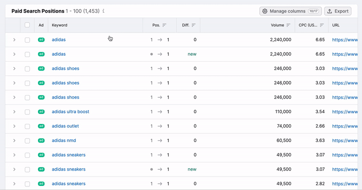This screenshot has width=362, height=190.
Task: Expand the adidas outlet row
Action: pyautogui.click(x=14, y=126)
